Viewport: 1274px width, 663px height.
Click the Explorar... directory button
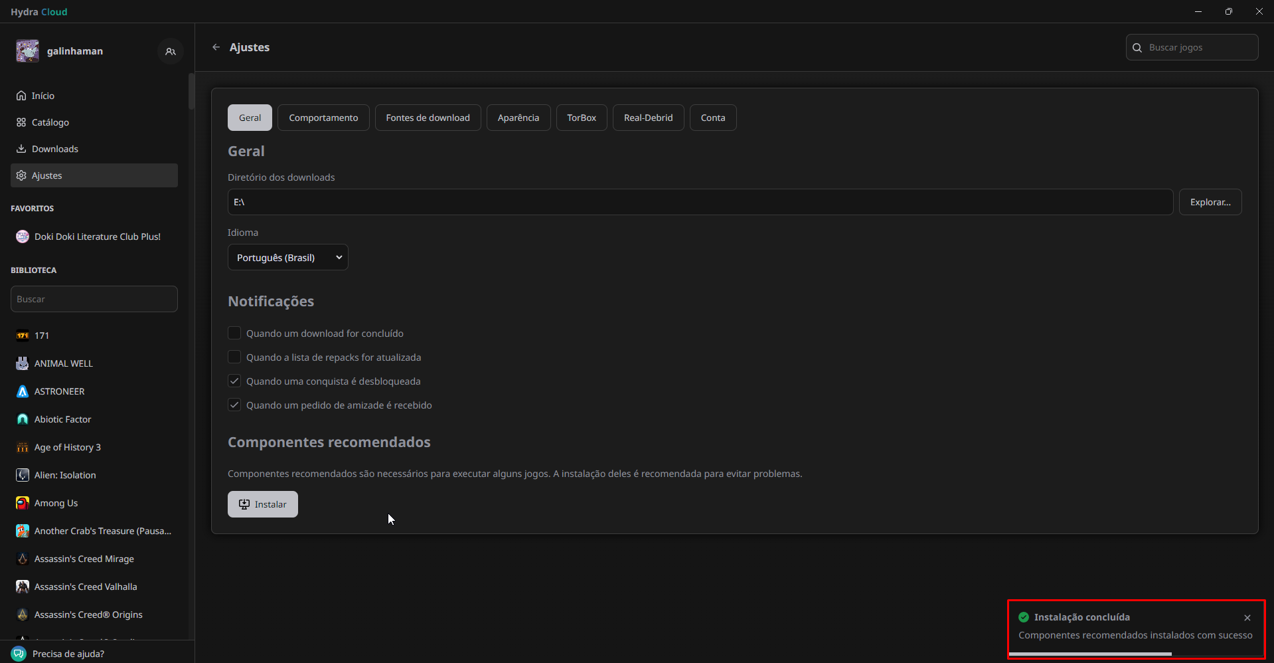[x=1210, y=202]
